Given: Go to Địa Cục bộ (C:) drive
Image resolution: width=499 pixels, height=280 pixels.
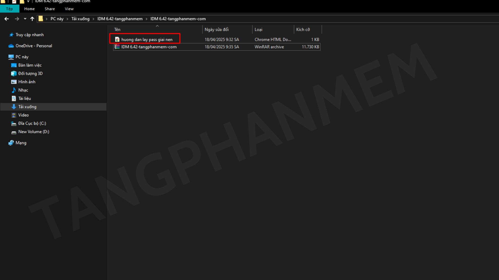Looking at the screenshot, I should click(x=32, y=123).
